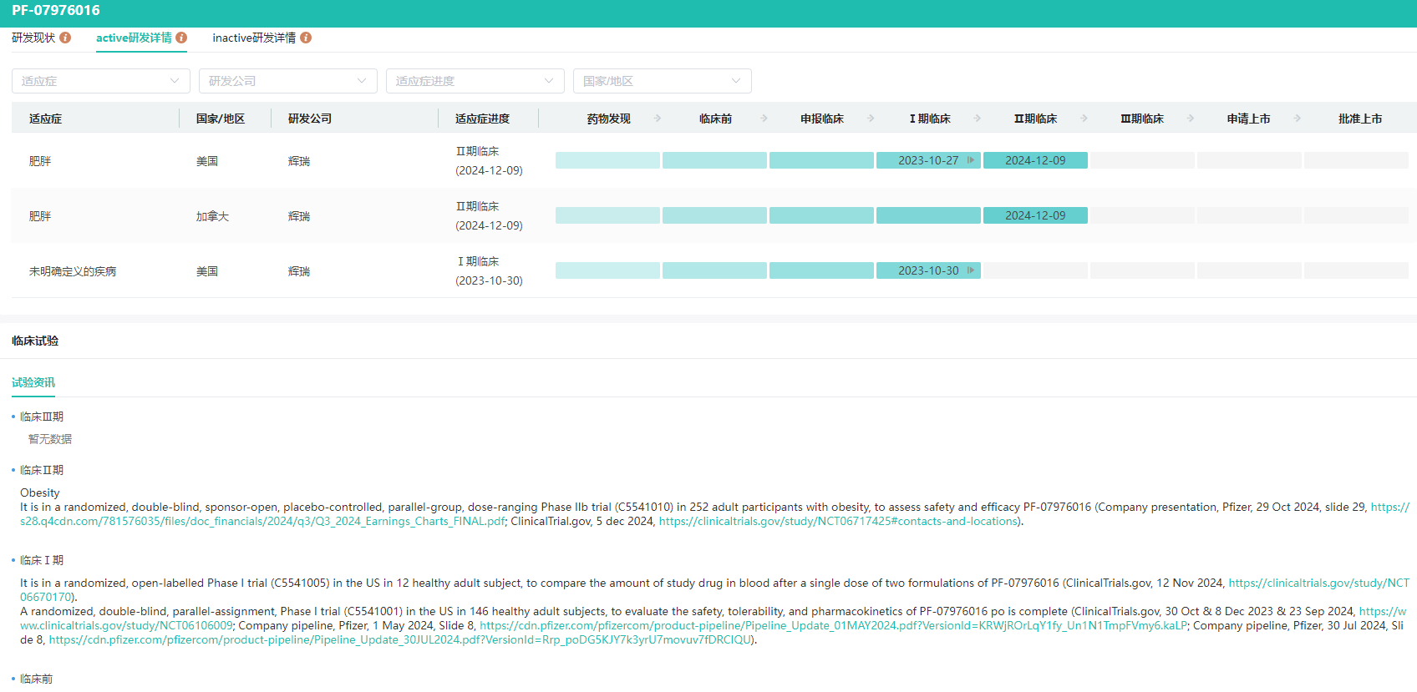Click arrow icon after 申请上市 column header
The width and height of the screenshot is (1417, 692).
1297,119
